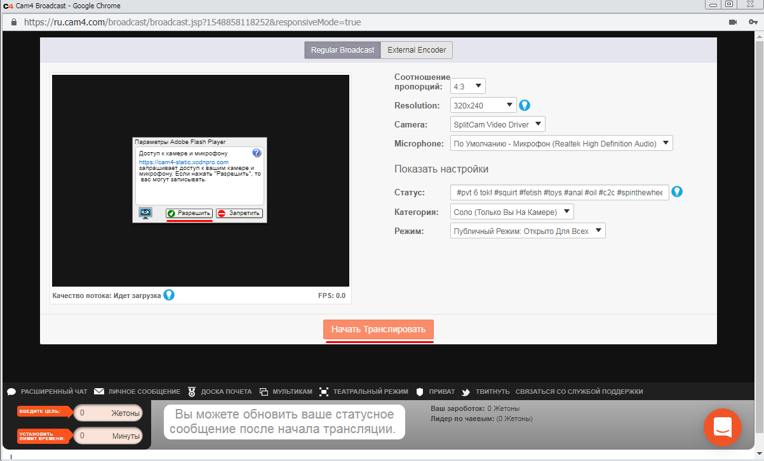
Task: Switch to the External Encoder tab
Action: [417, 50]
